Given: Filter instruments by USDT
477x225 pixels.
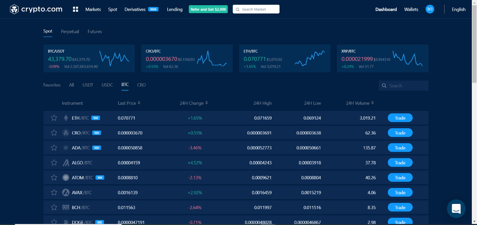Looking at the screenshot, I should pyautogui.click(x=88, y=85).
